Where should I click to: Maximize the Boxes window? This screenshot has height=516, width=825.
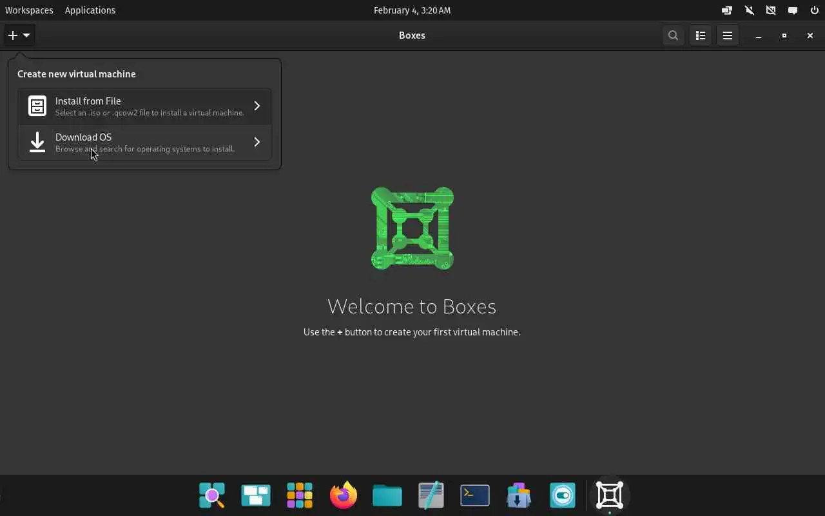coord(784,35)
